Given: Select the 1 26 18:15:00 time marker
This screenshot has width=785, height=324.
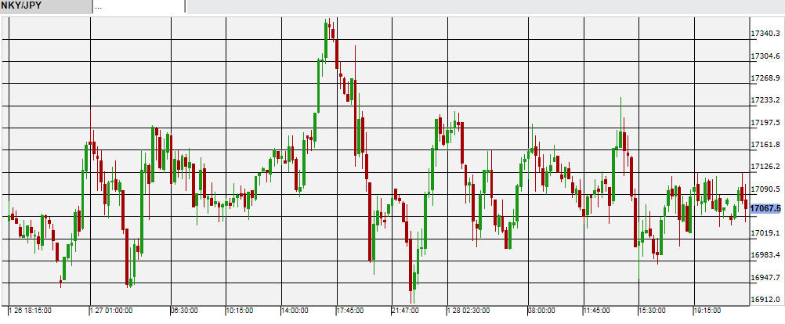Looking at the screenshot, I should click(x=29, y=311).
